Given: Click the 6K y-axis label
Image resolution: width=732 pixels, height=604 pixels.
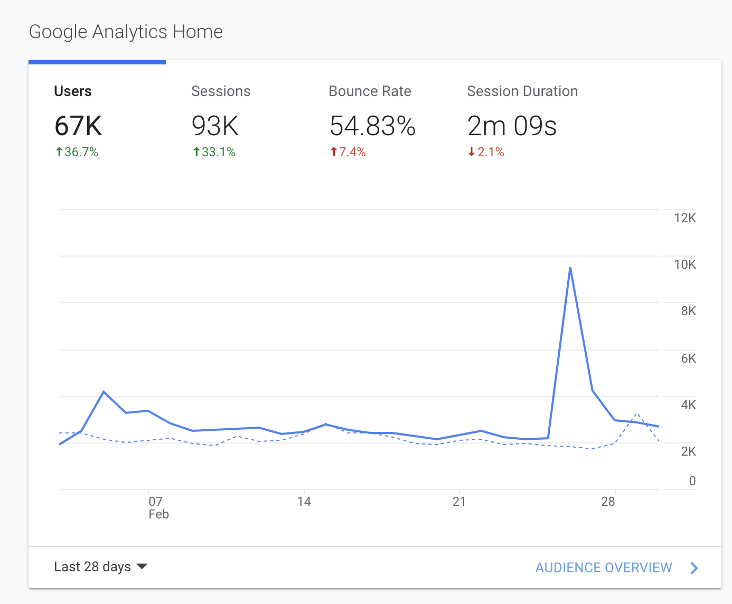Looking at the screenshot, I should [x=689, y=358].
